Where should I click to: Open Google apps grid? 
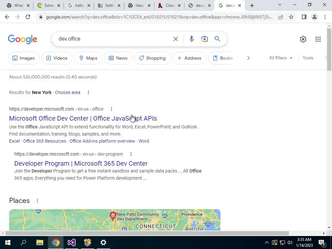[x=318, y=39]
